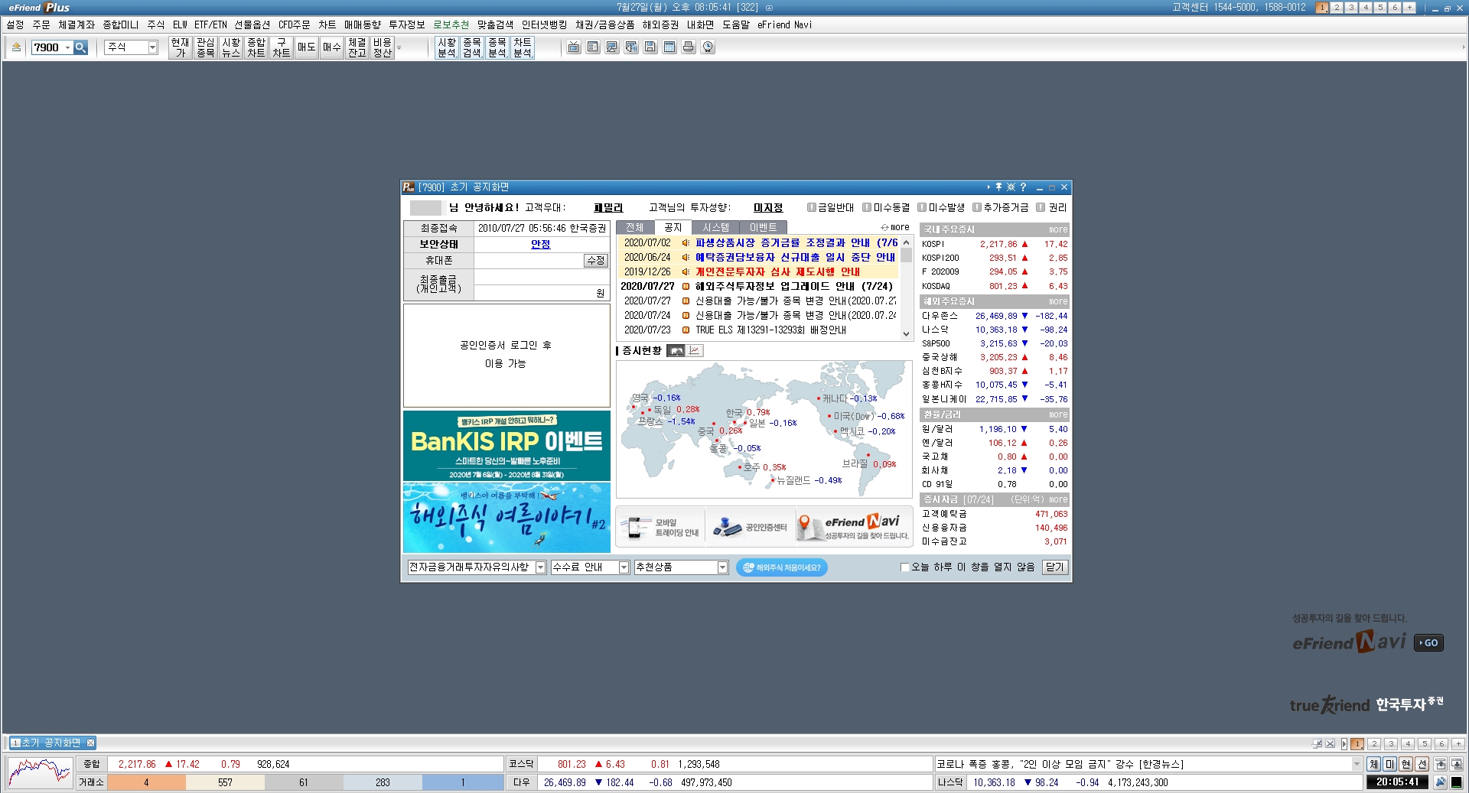Click the 안정 security status link
The height and width of the screenshot is (793, 1469).
point(541,244)
